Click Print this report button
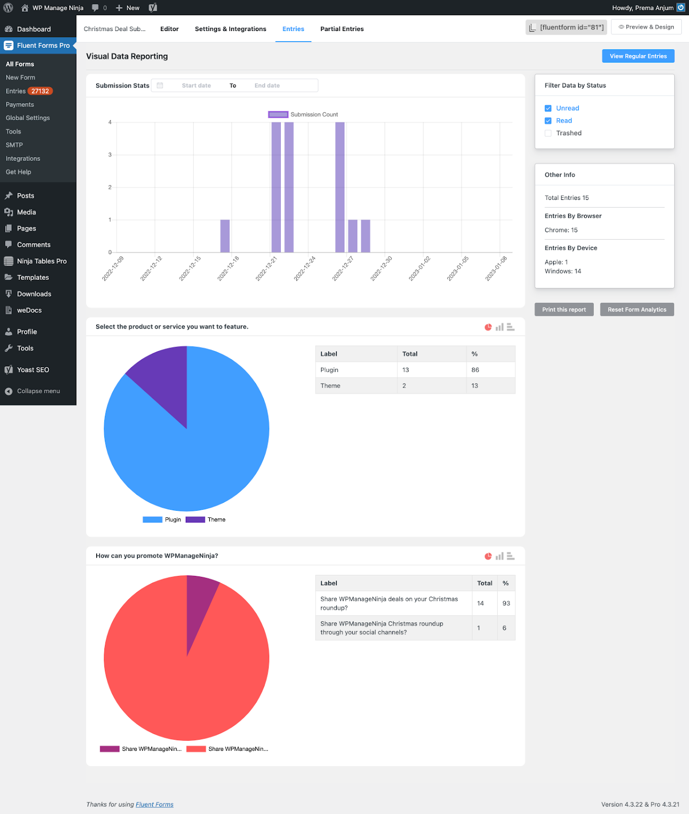Screen dimensions: 689x814 click(564, 309)
